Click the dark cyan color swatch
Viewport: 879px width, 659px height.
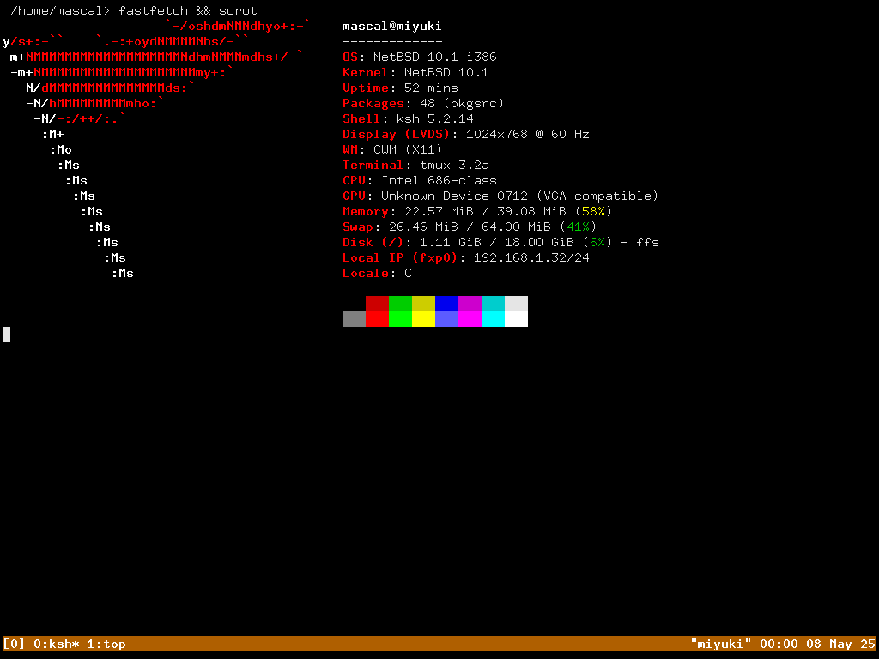494,304
